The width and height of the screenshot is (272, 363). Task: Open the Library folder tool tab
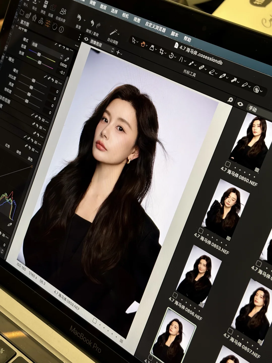[x=22, y=13]
